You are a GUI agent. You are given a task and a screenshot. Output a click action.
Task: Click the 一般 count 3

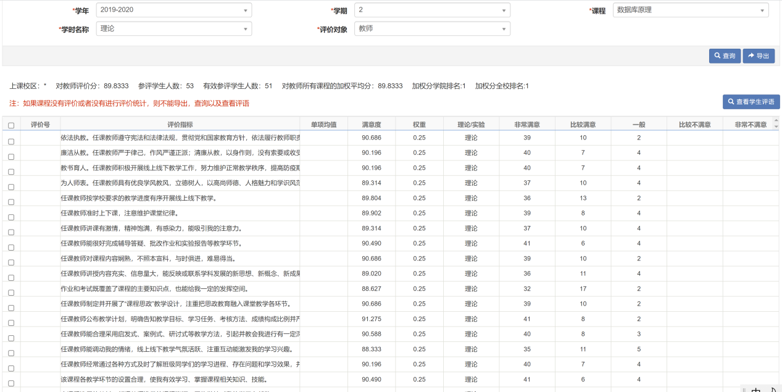coord(639,334)
